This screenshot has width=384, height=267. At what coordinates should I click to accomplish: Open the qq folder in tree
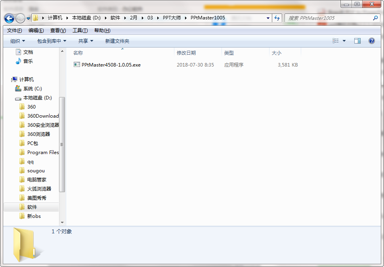[x=31, y=162]
